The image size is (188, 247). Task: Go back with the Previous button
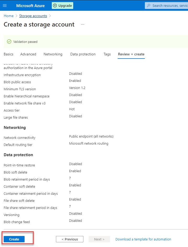(x=70, y=239)
